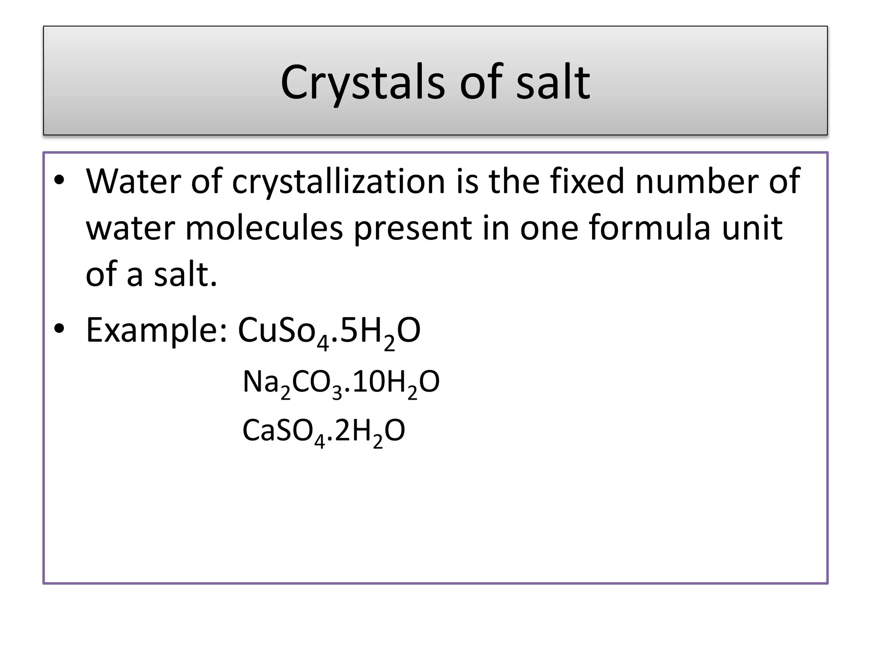Select the Na2CO3.10H2O formula
The width and height of the screenshot is (871, 653).
(341, 383)
